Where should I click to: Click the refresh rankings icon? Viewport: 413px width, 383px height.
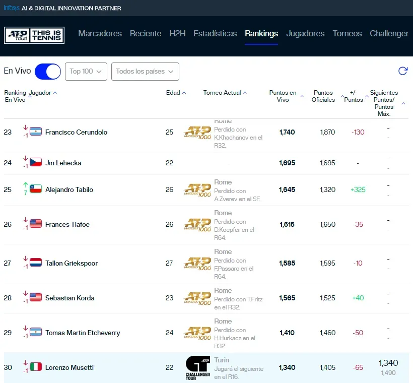(x=402, y=71)
